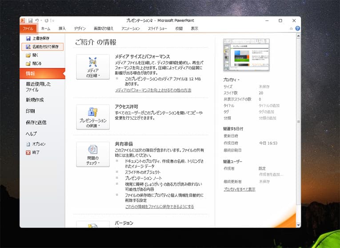Customize quick access toolbar dropdown arrow
Viewport: 340px width, 248px height.
pyautogui.click(x=53, y=20)
